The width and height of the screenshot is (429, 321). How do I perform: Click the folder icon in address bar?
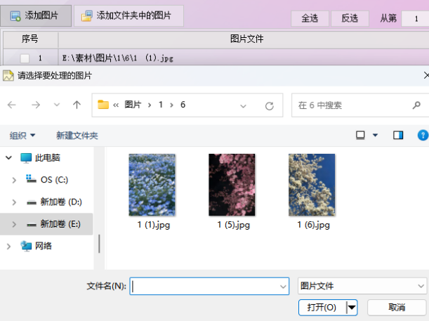[103, 105]
